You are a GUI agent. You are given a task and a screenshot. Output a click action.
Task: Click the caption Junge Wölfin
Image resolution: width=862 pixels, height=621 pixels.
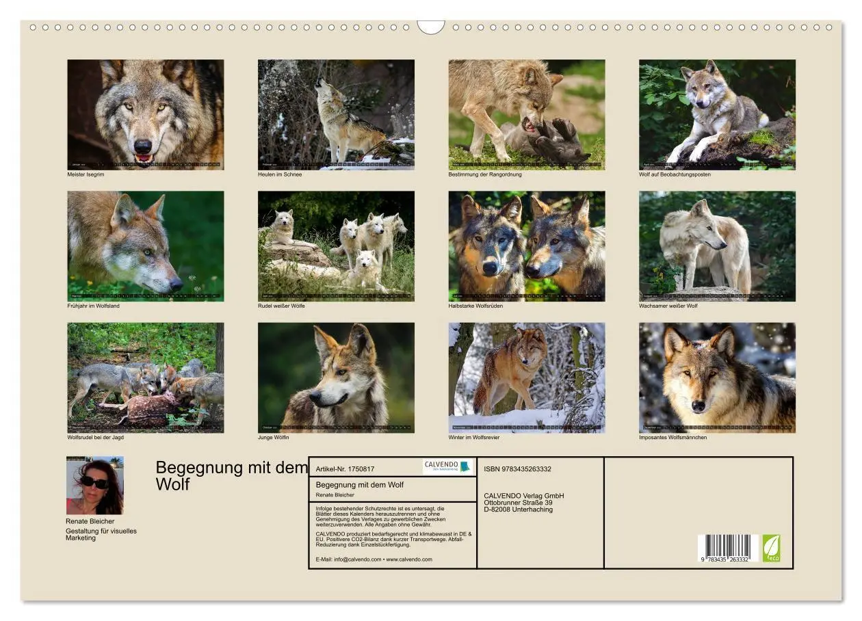[x=273, y=438]
